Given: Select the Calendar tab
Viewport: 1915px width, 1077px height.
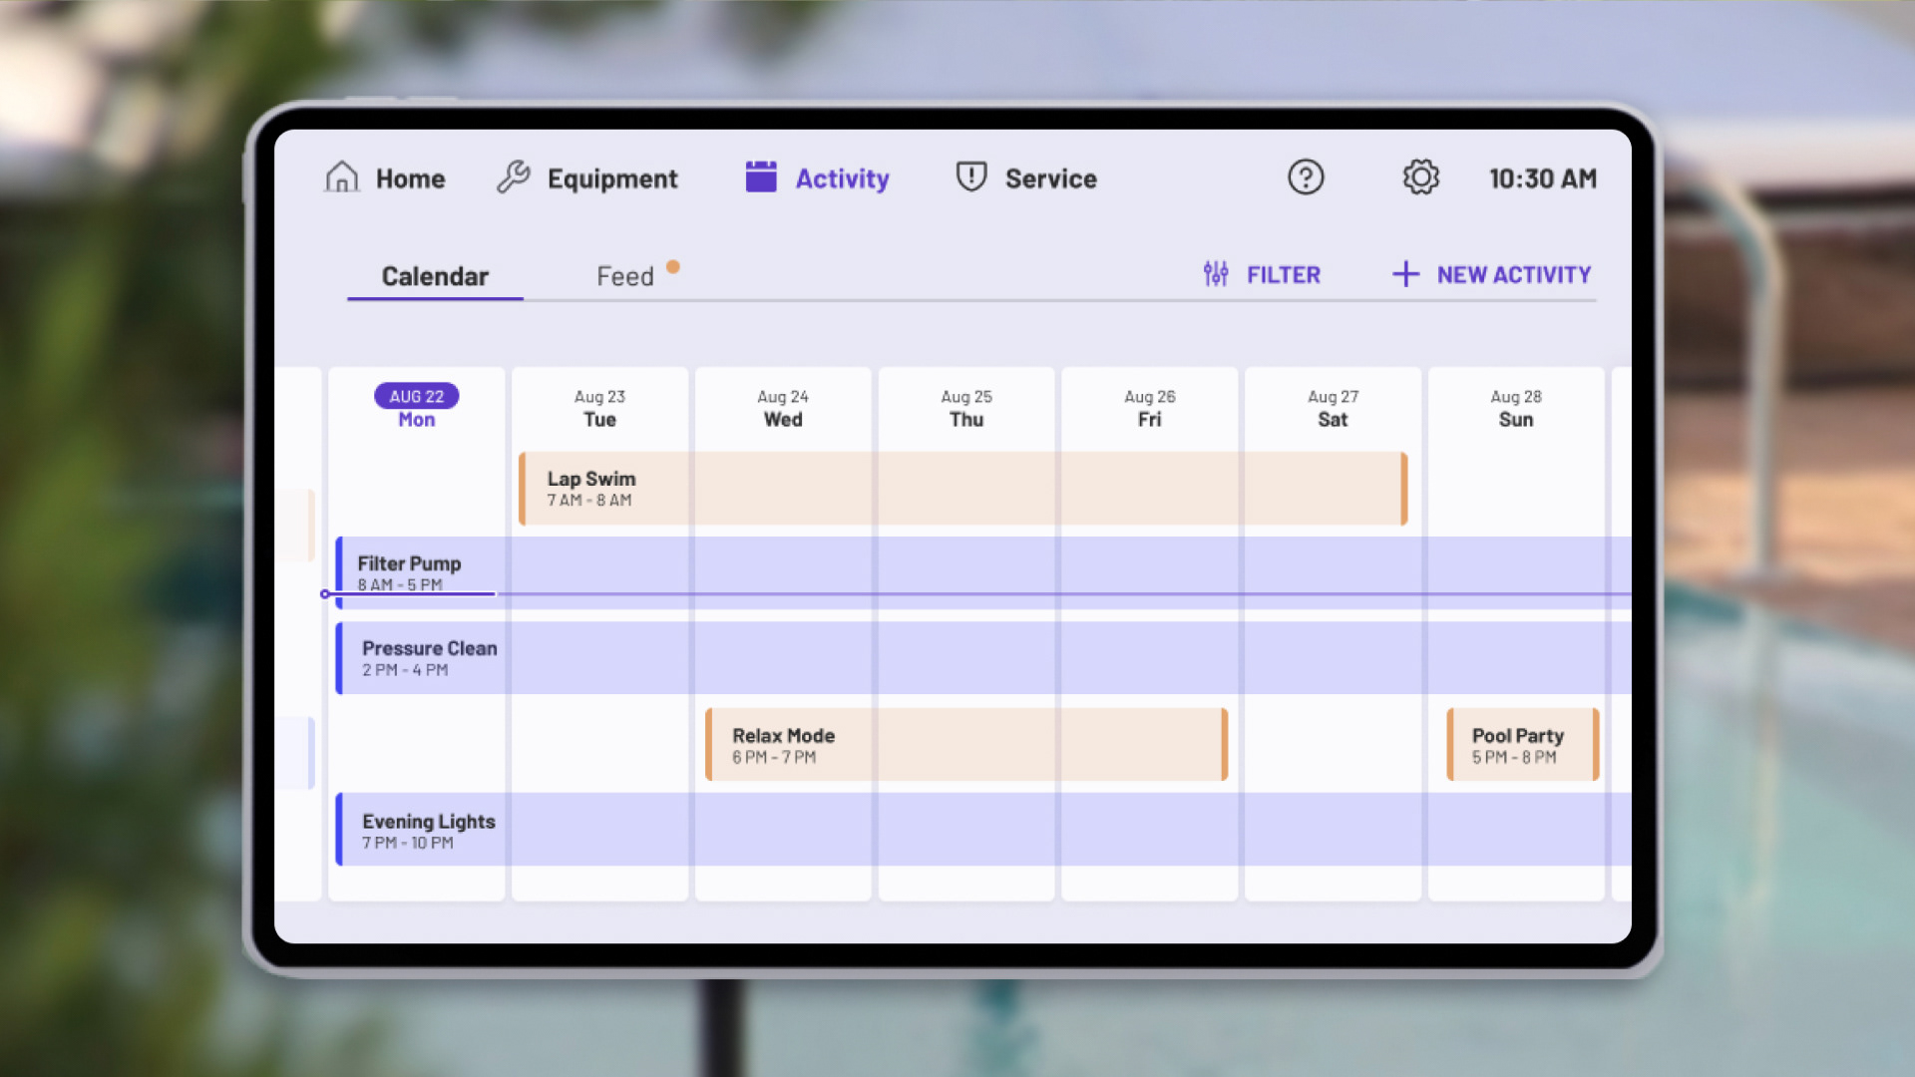Looking at the screenshot, I should pyautogui.click(x=435, y=276).
